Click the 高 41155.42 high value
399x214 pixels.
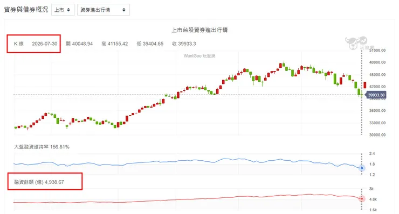coord(114,44)
